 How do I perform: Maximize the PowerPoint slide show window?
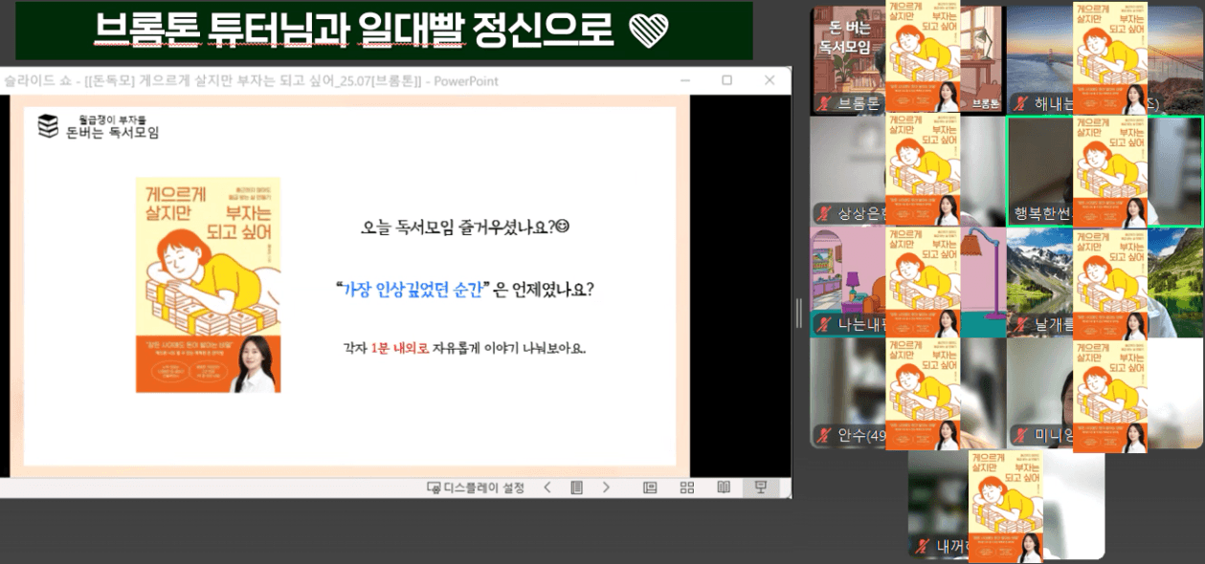[726, 80]
